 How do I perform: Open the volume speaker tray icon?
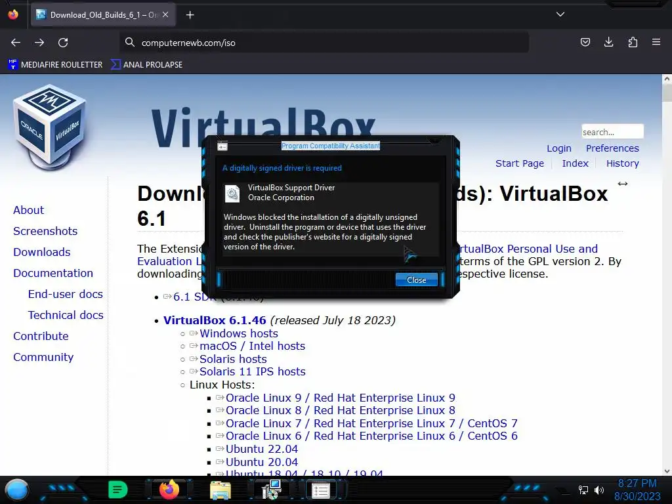(599, 490)
